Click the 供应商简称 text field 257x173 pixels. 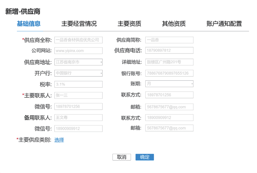169,40
